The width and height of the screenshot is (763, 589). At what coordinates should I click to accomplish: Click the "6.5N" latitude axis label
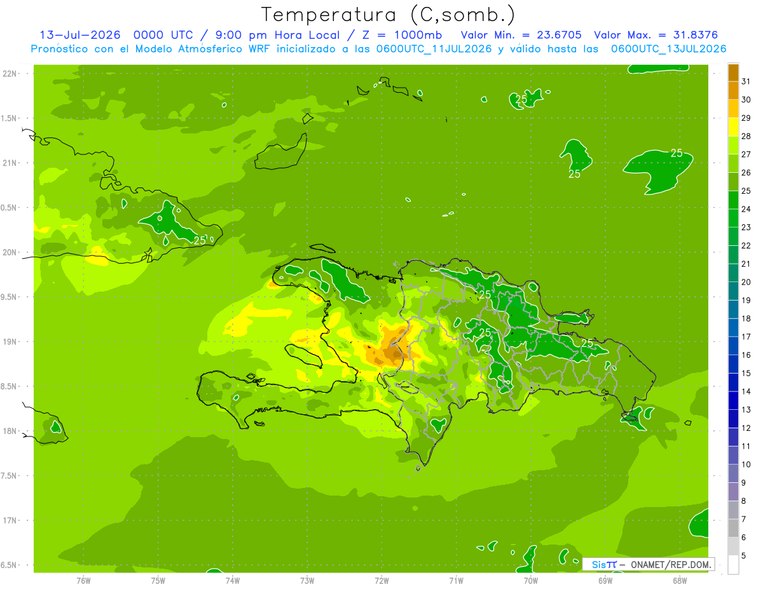coord(10,565)
